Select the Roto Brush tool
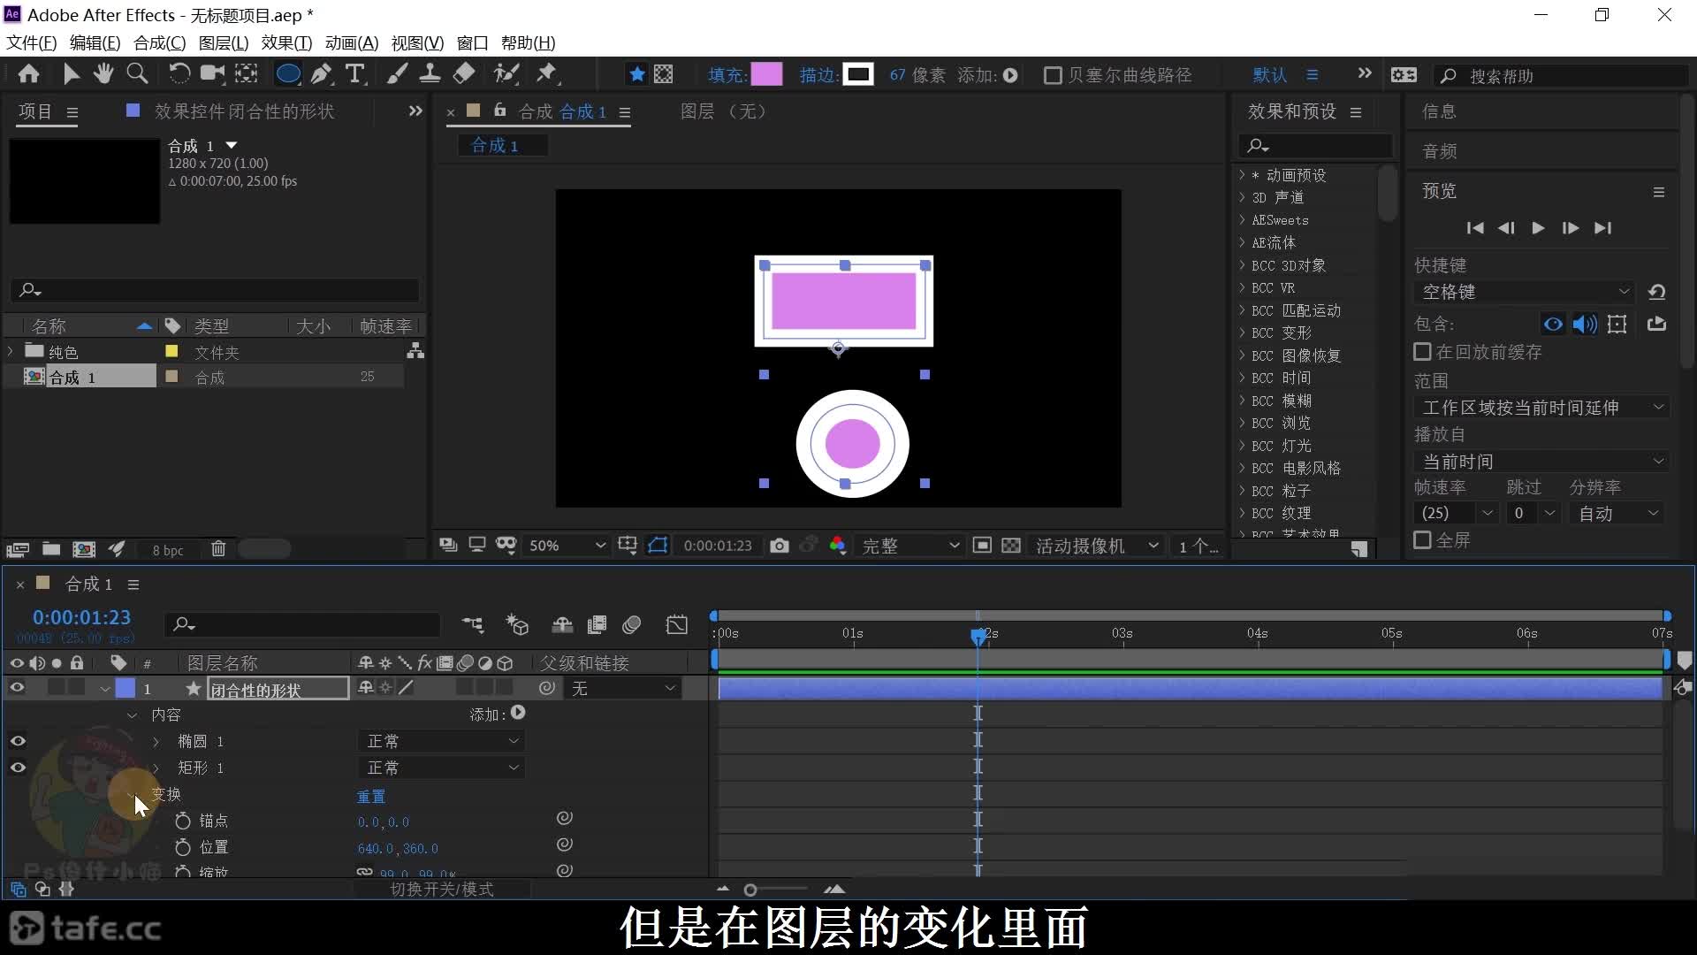Screen dimensions: 1697x955 506,74
